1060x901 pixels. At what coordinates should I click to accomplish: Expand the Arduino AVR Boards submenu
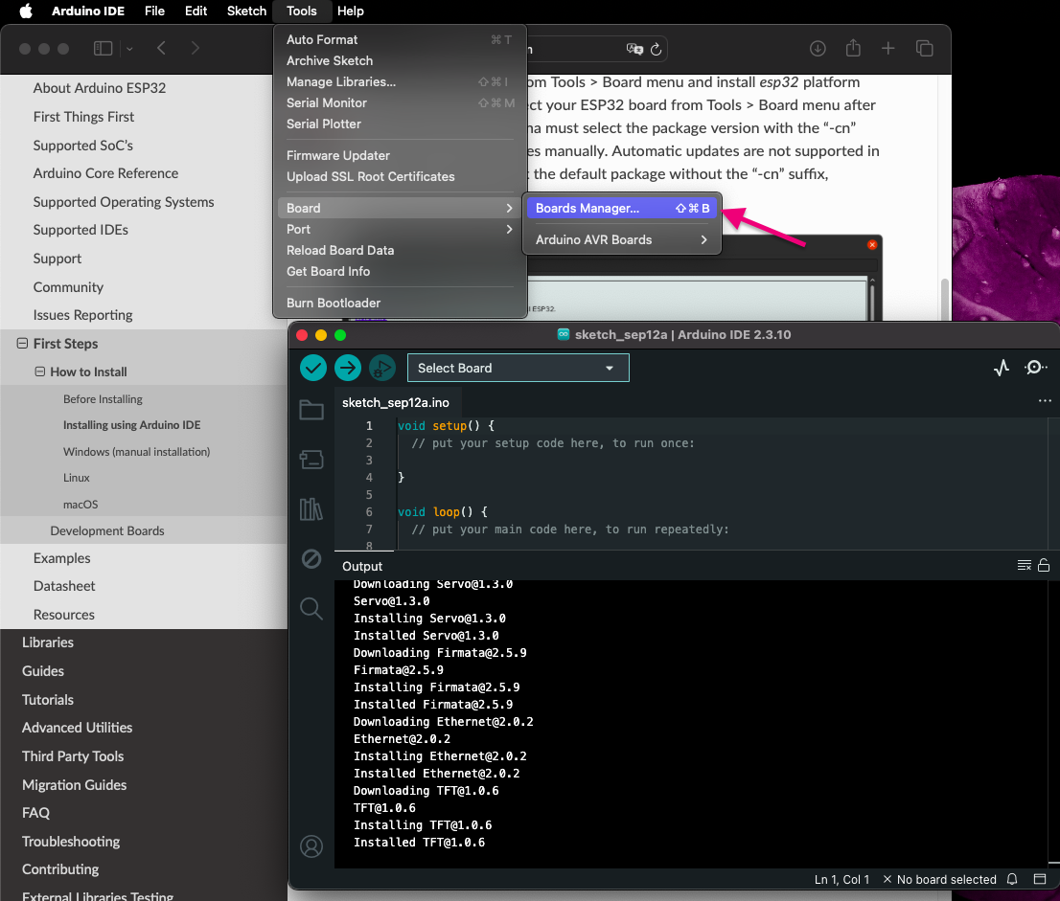pyautogui.click(x=621, y=239)
